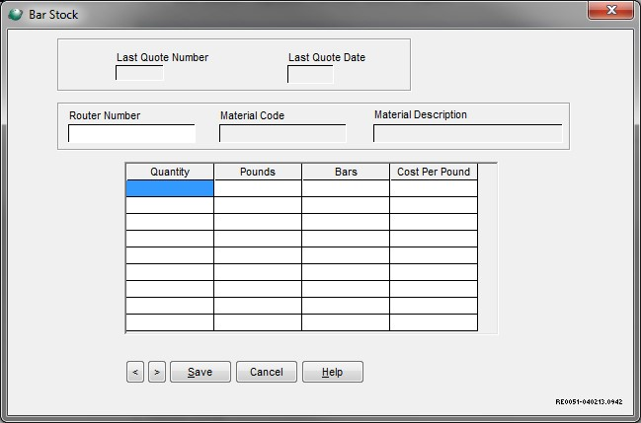Click the Router Number label
Image resolution: width=641 pixels, height=423 pixels.
[x=105, y=115]
